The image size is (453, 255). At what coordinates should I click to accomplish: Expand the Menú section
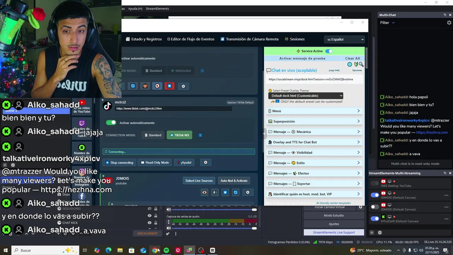coord(314,111)
